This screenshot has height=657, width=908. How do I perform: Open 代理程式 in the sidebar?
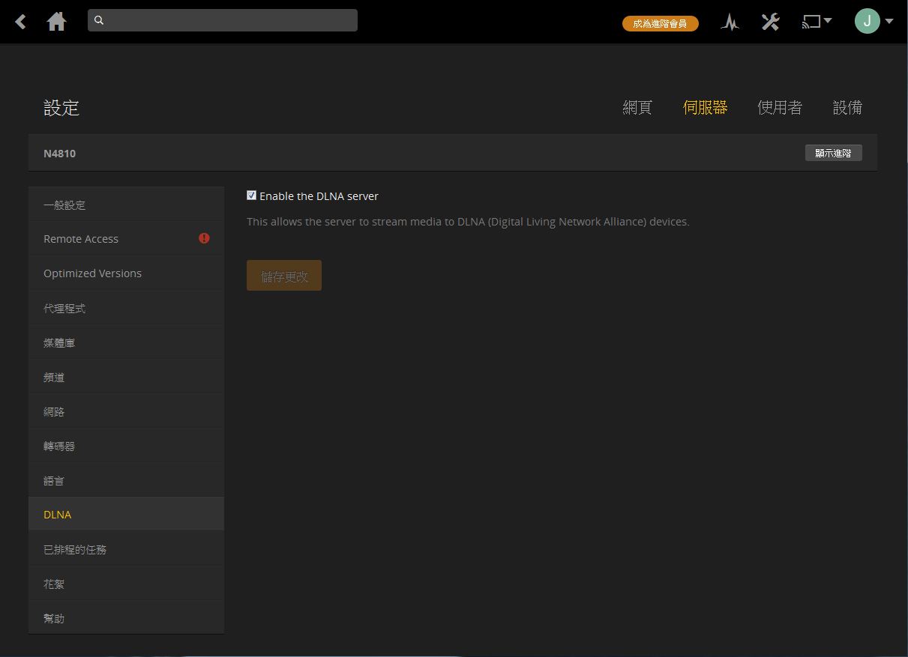click(126, 308)
